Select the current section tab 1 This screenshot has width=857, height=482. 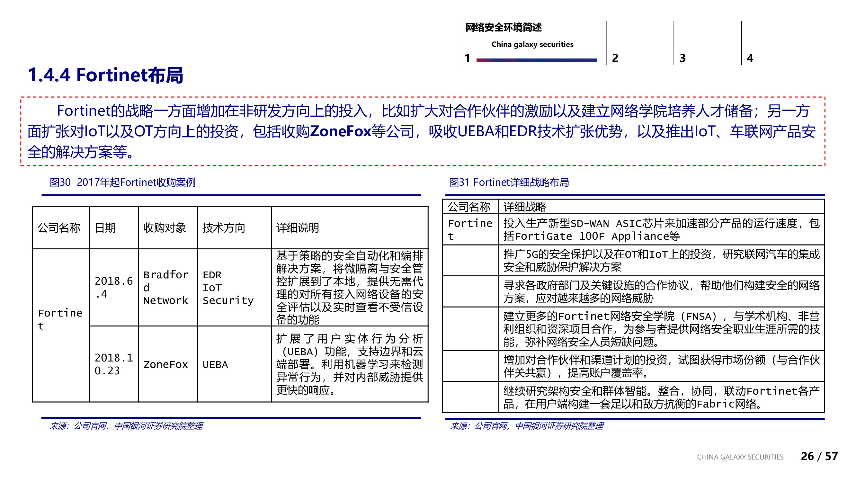[x=468, y=58]
